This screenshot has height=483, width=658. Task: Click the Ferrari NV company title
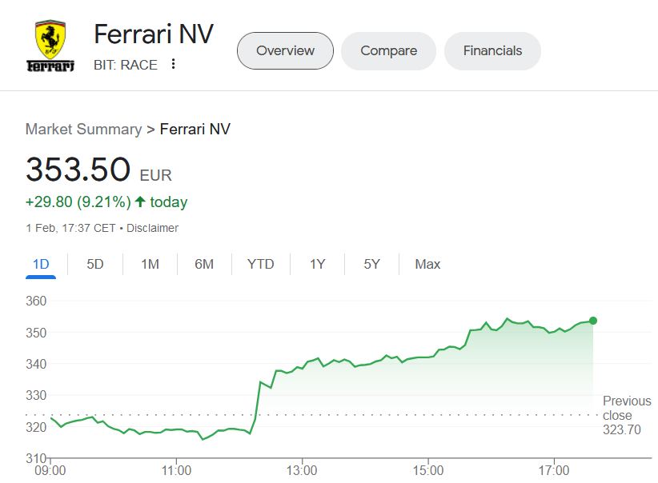154,35
